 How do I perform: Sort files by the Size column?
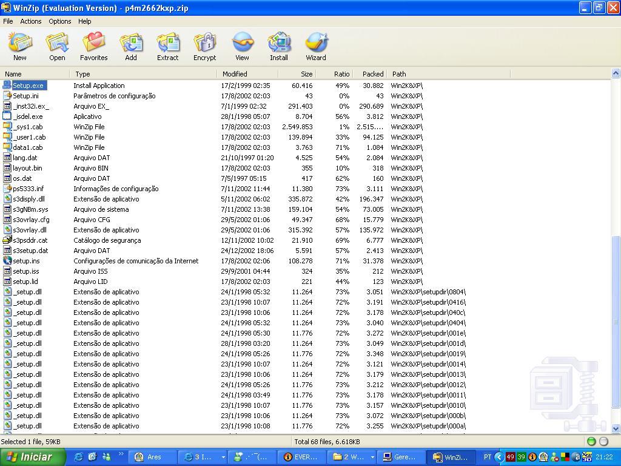click(297, 73)
